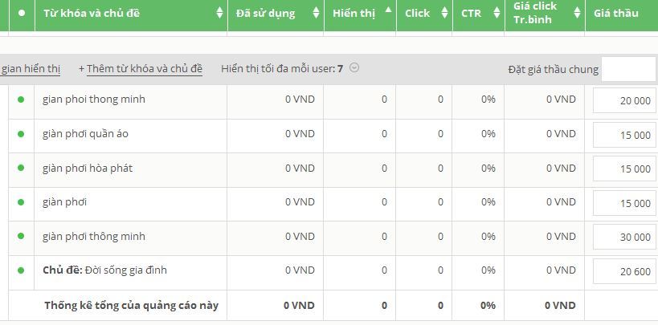Edit bid field showing 20 600
Screen dimensions: 658x325
coord(624,271)
